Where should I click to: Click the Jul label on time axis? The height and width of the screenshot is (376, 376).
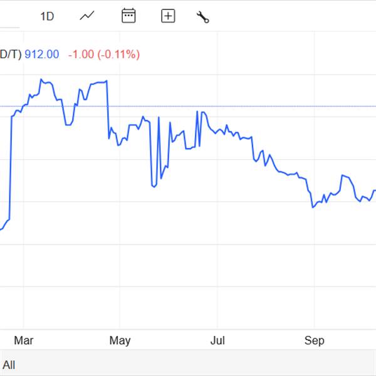pyautogui.click(x=217, y=341)
